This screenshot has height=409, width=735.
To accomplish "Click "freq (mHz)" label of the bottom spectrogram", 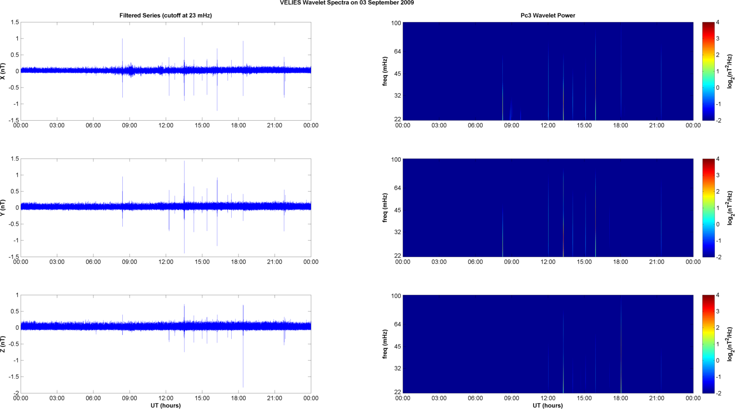I will pos(385,344).
